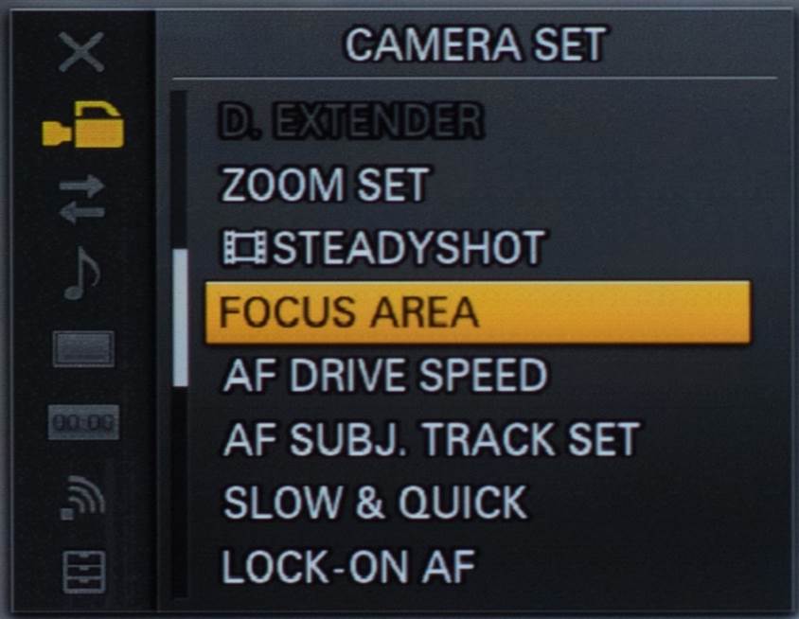The height and width of the screenshot is (619, 799).
Task: Click the white scrollbar thumb
Action: coord(181,318)
